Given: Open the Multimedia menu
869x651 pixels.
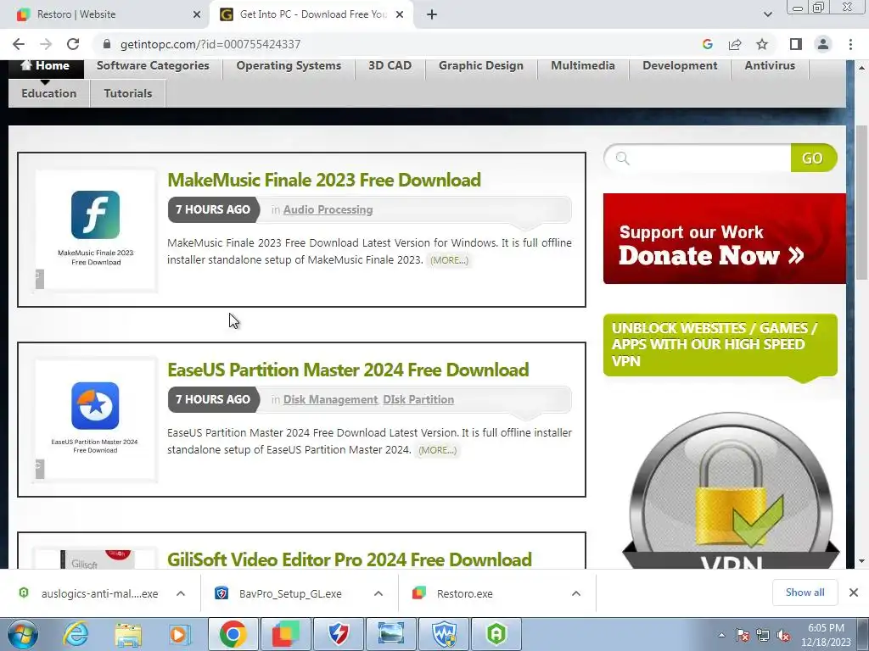Looking at the screenshot, I should (583, 66).
